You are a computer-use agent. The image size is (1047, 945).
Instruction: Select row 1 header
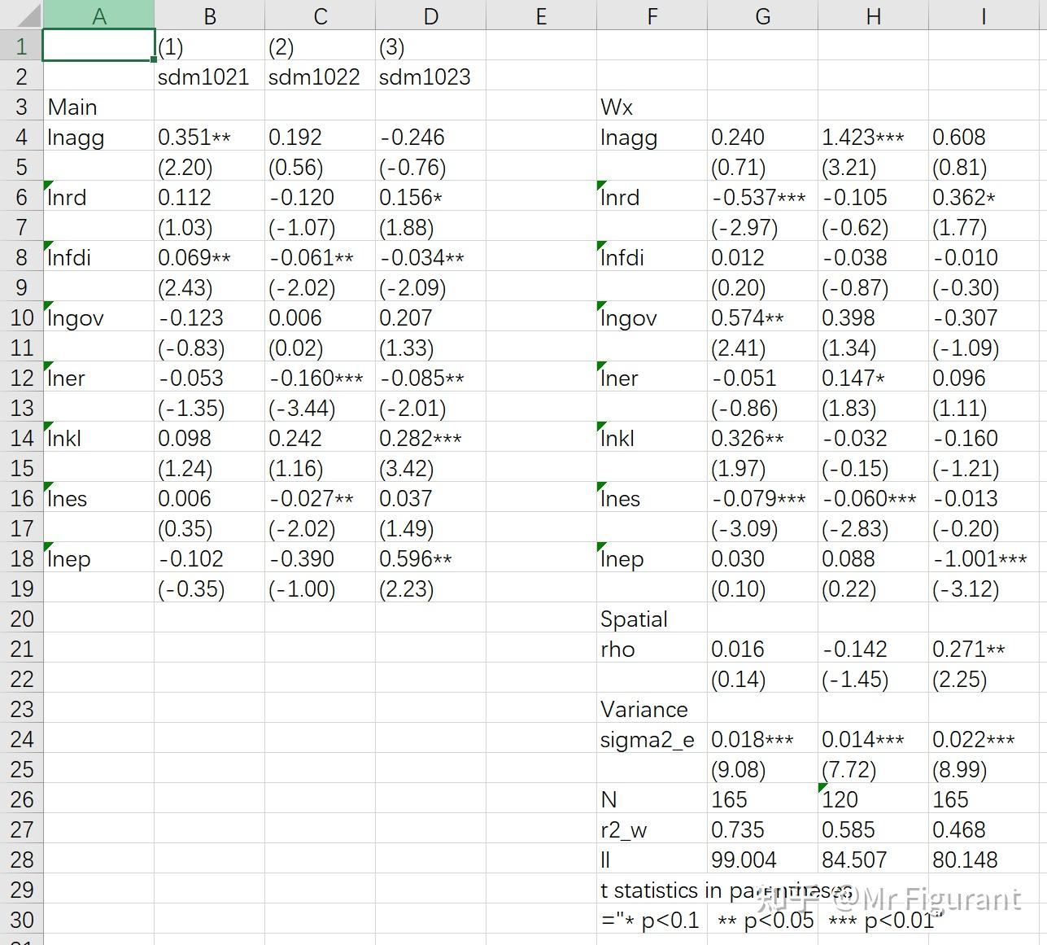click(21, 46)
